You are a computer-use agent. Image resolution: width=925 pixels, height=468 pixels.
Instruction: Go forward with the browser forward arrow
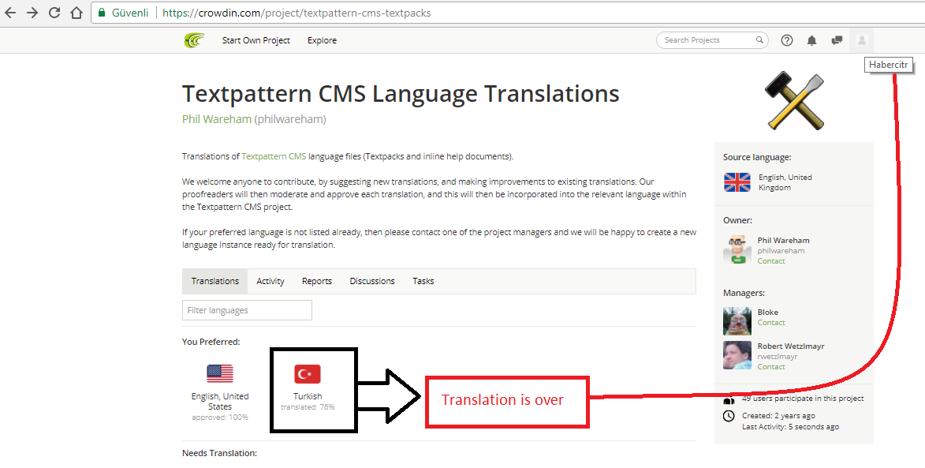point(32,13)
